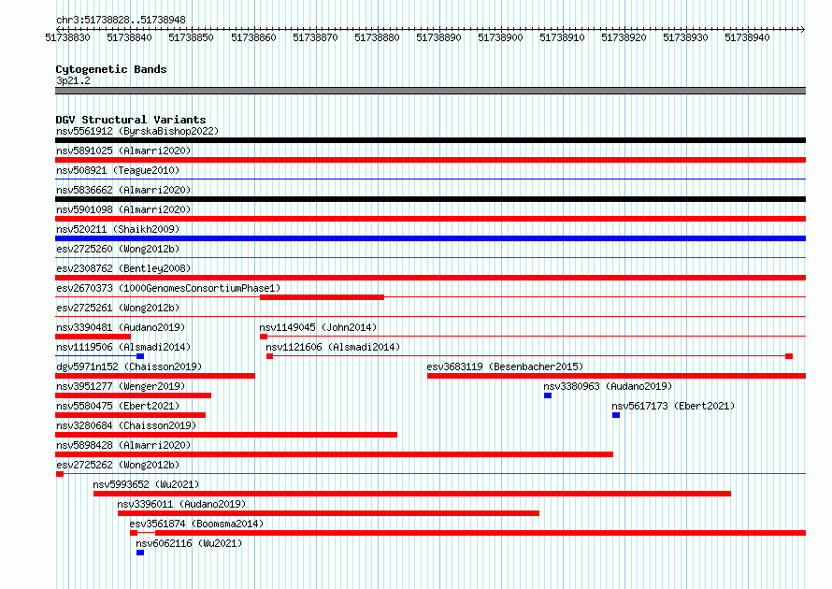The image size is (832, 589).
Task: Open esv2308762 (Bentley2008) variant
Action: coord(123,268)
